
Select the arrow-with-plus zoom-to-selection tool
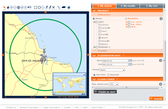click(x=30, y=7)
